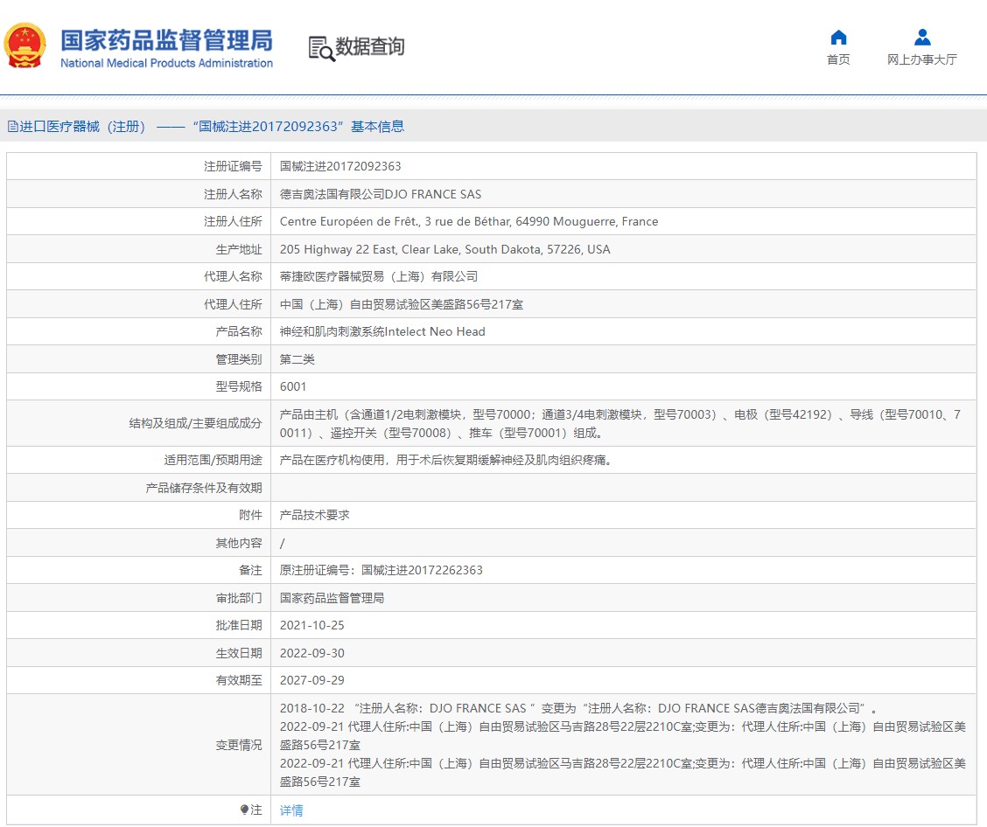Click the 有效期至 2027-09-29 cell
This screenshot has height=827, width=987.
[311, 680]
